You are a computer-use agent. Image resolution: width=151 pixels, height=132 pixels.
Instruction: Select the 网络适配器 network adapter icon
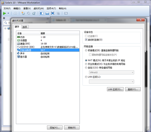click(18, 50)
